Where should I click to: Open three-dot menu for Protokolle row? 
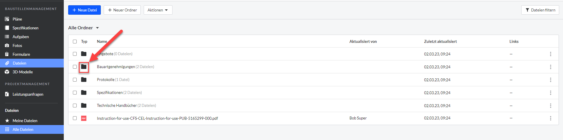pos(550,80)
